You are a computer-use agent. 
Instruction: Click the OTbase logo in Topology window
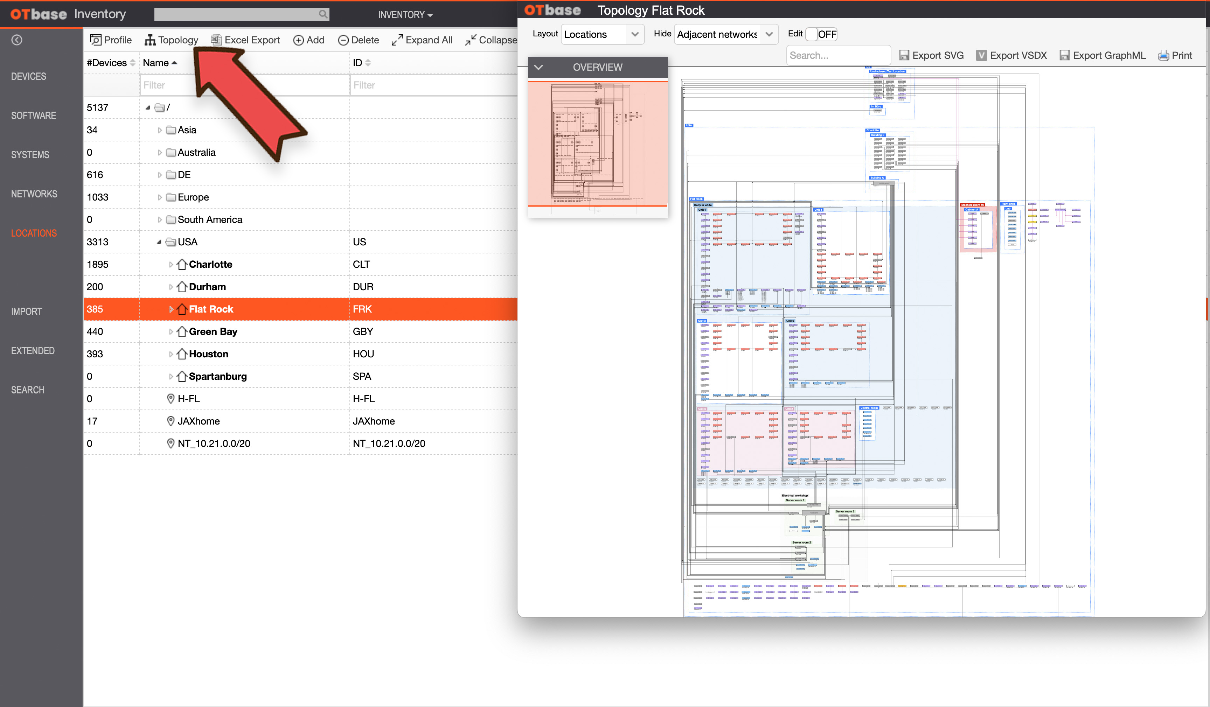coord(552,10)
